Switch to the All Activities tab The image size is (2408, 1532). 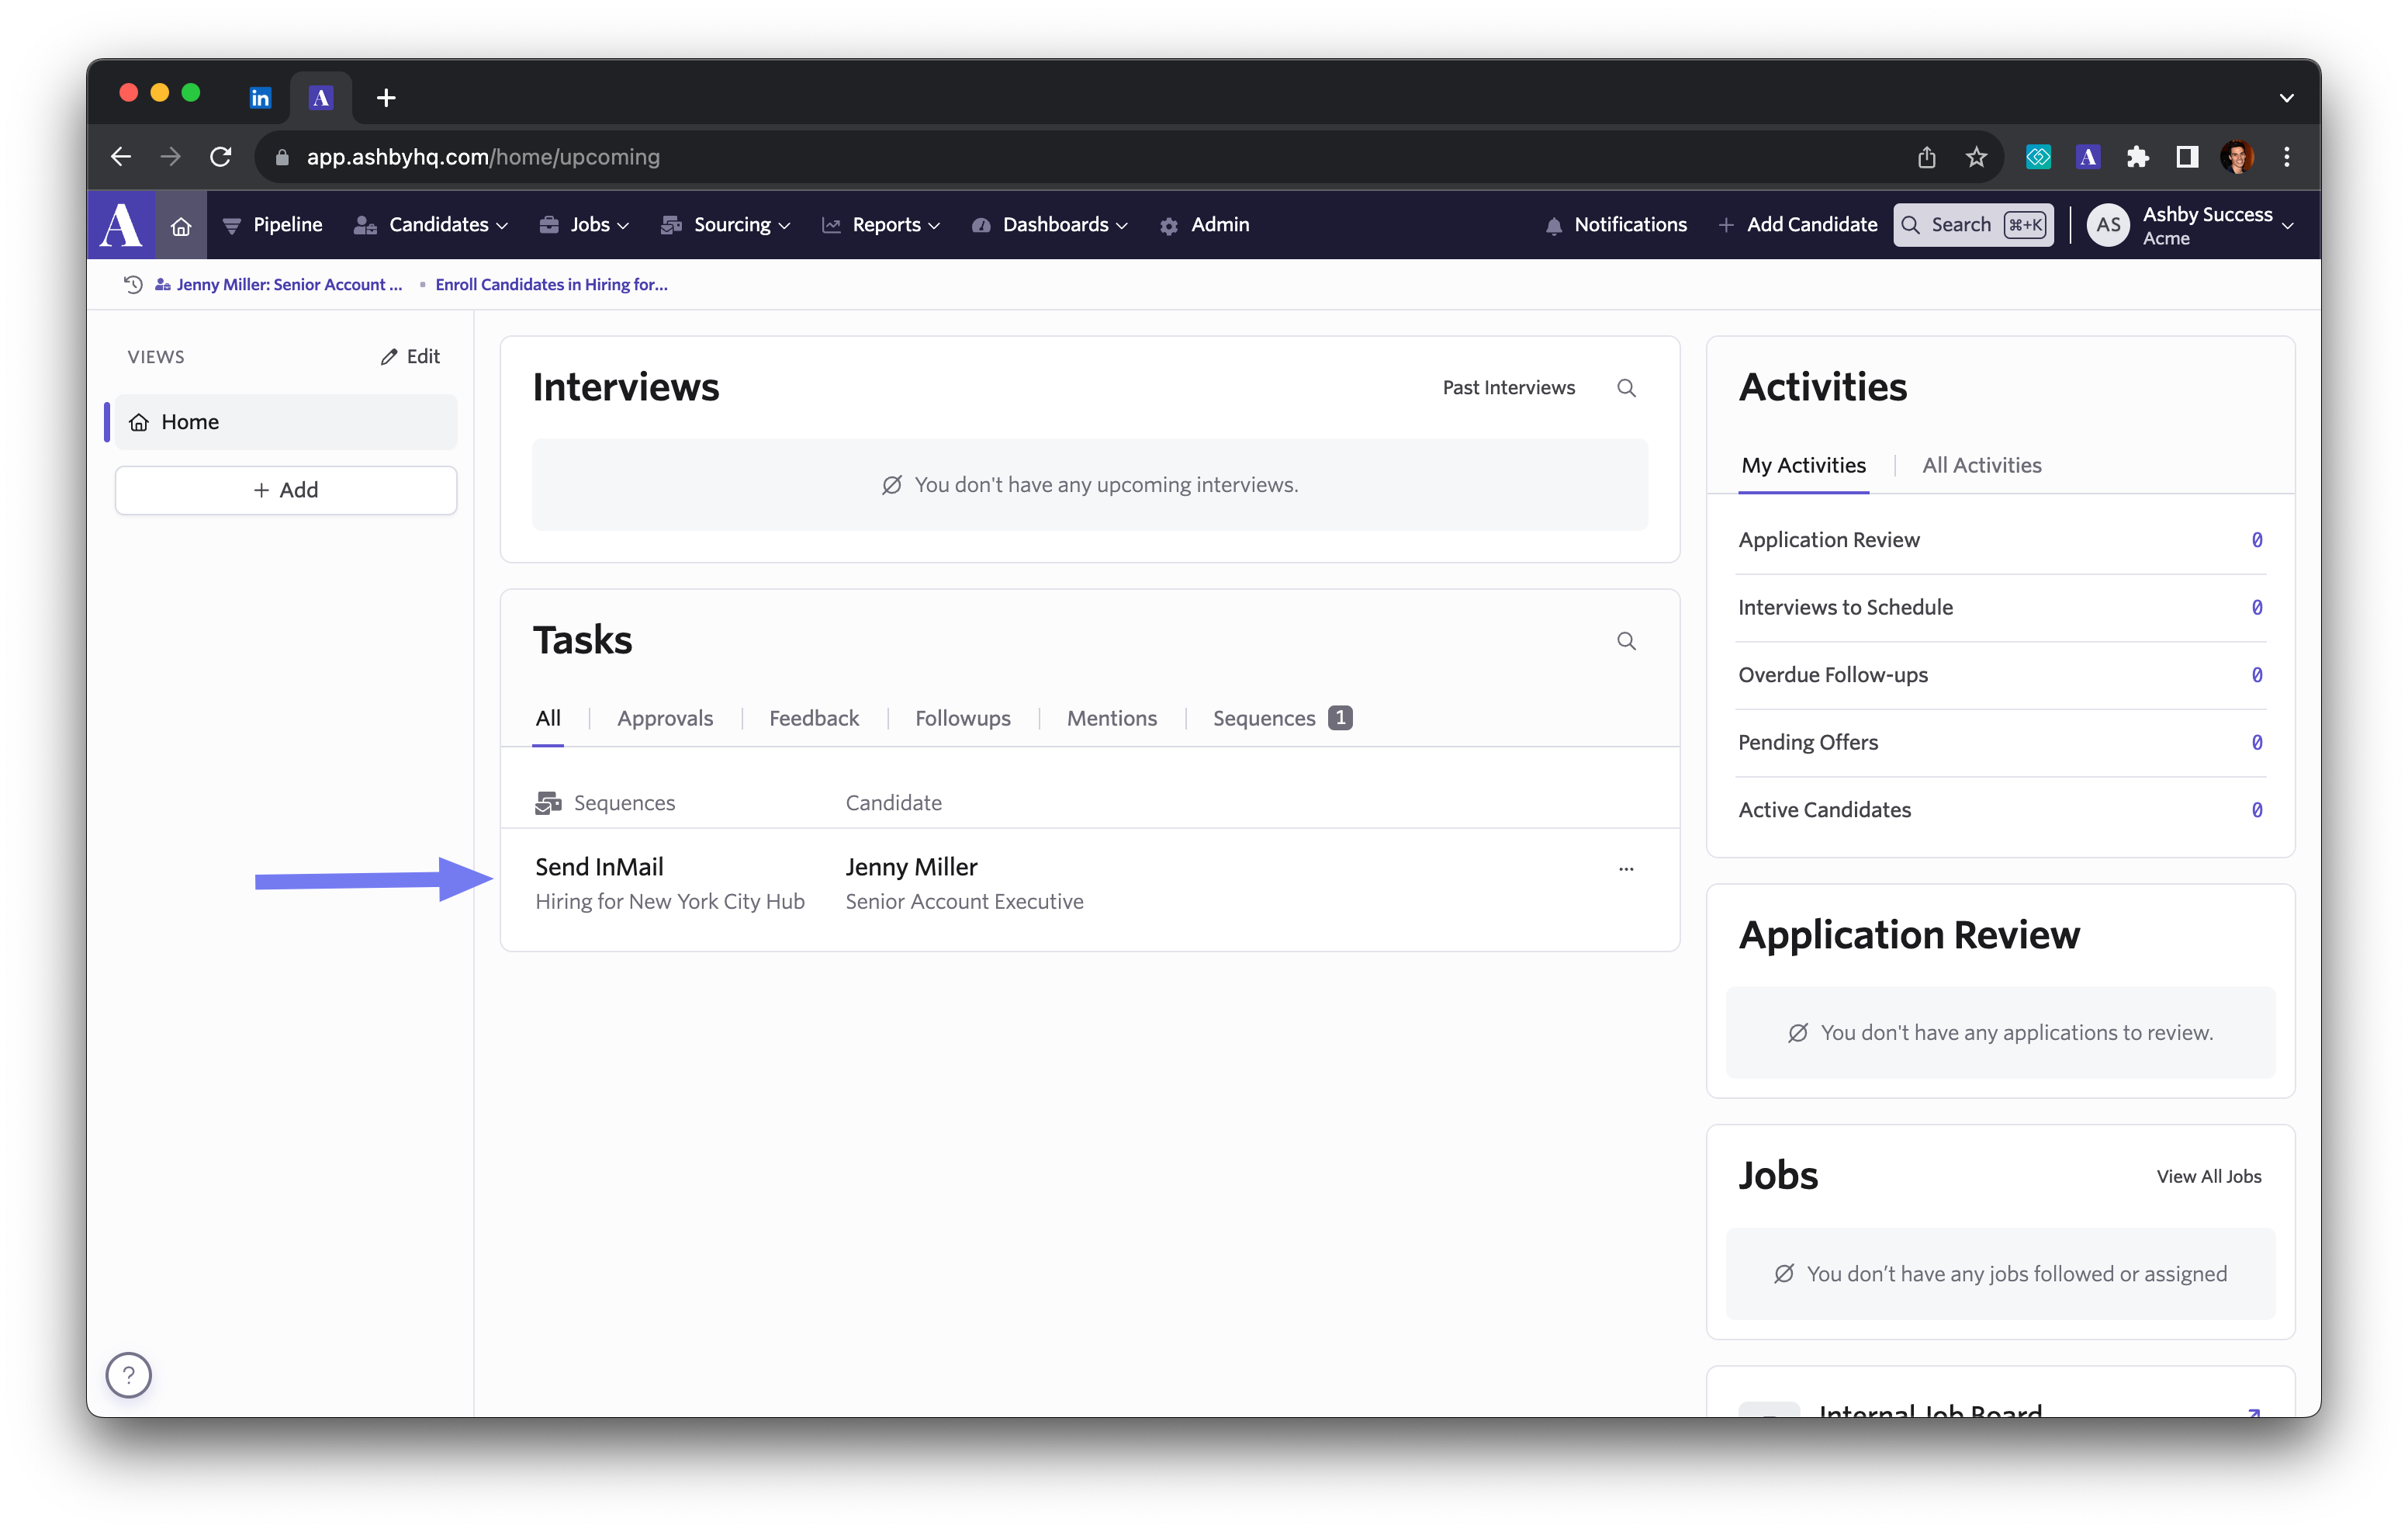tap(1981, 466)
